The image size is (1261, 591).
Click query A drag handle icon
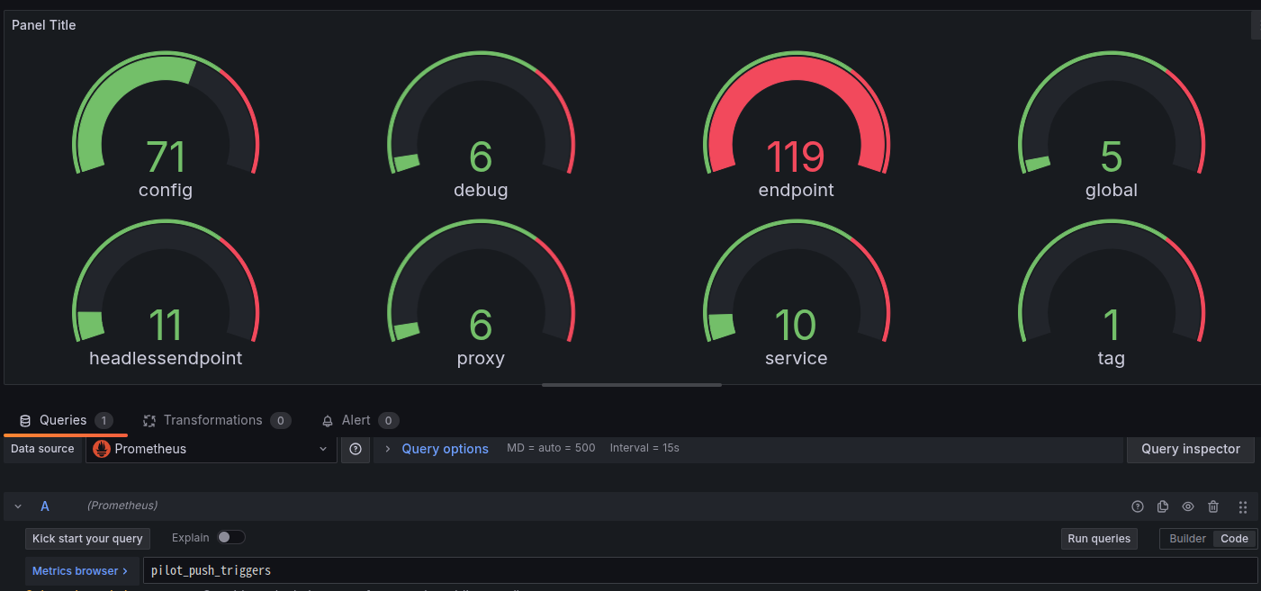[1243, 506]
